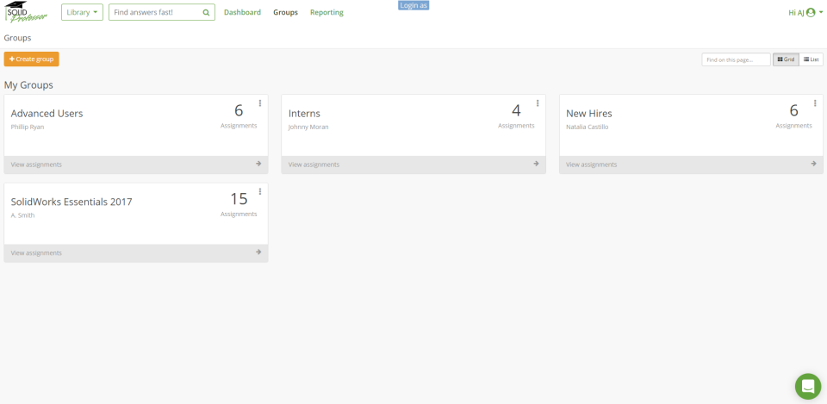Image resolution: width=827 pixels, height=404 pixels.
Task: Open the Interns group title
Action: pyautogui.click(x=304, y=114)
